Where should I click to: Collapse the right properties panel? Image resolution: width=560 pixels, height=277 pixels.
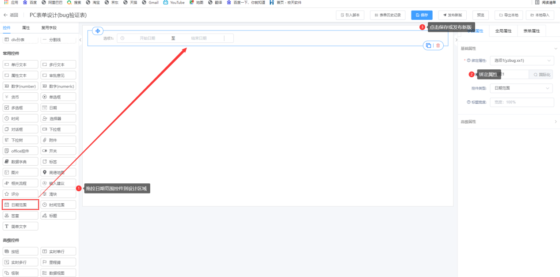[456, 40]
